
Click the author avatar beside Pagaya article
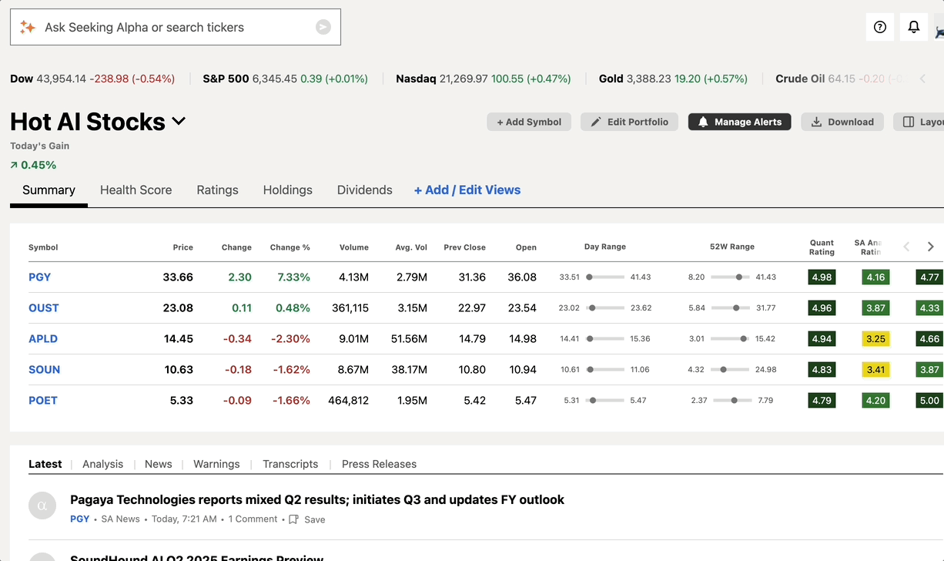point(42,506)
